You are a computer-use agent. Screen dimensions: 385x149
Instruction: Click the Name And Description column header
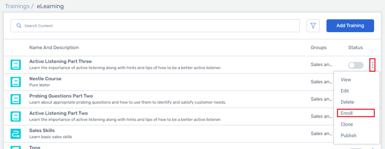point(54,48)
